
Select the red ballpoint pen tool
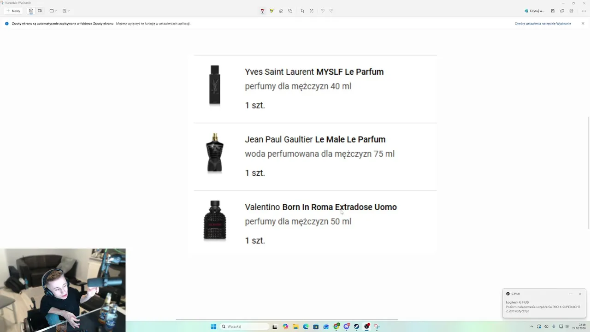[262, 11]
